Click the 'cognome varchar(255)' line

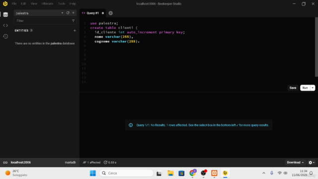(x=117, y=41)
